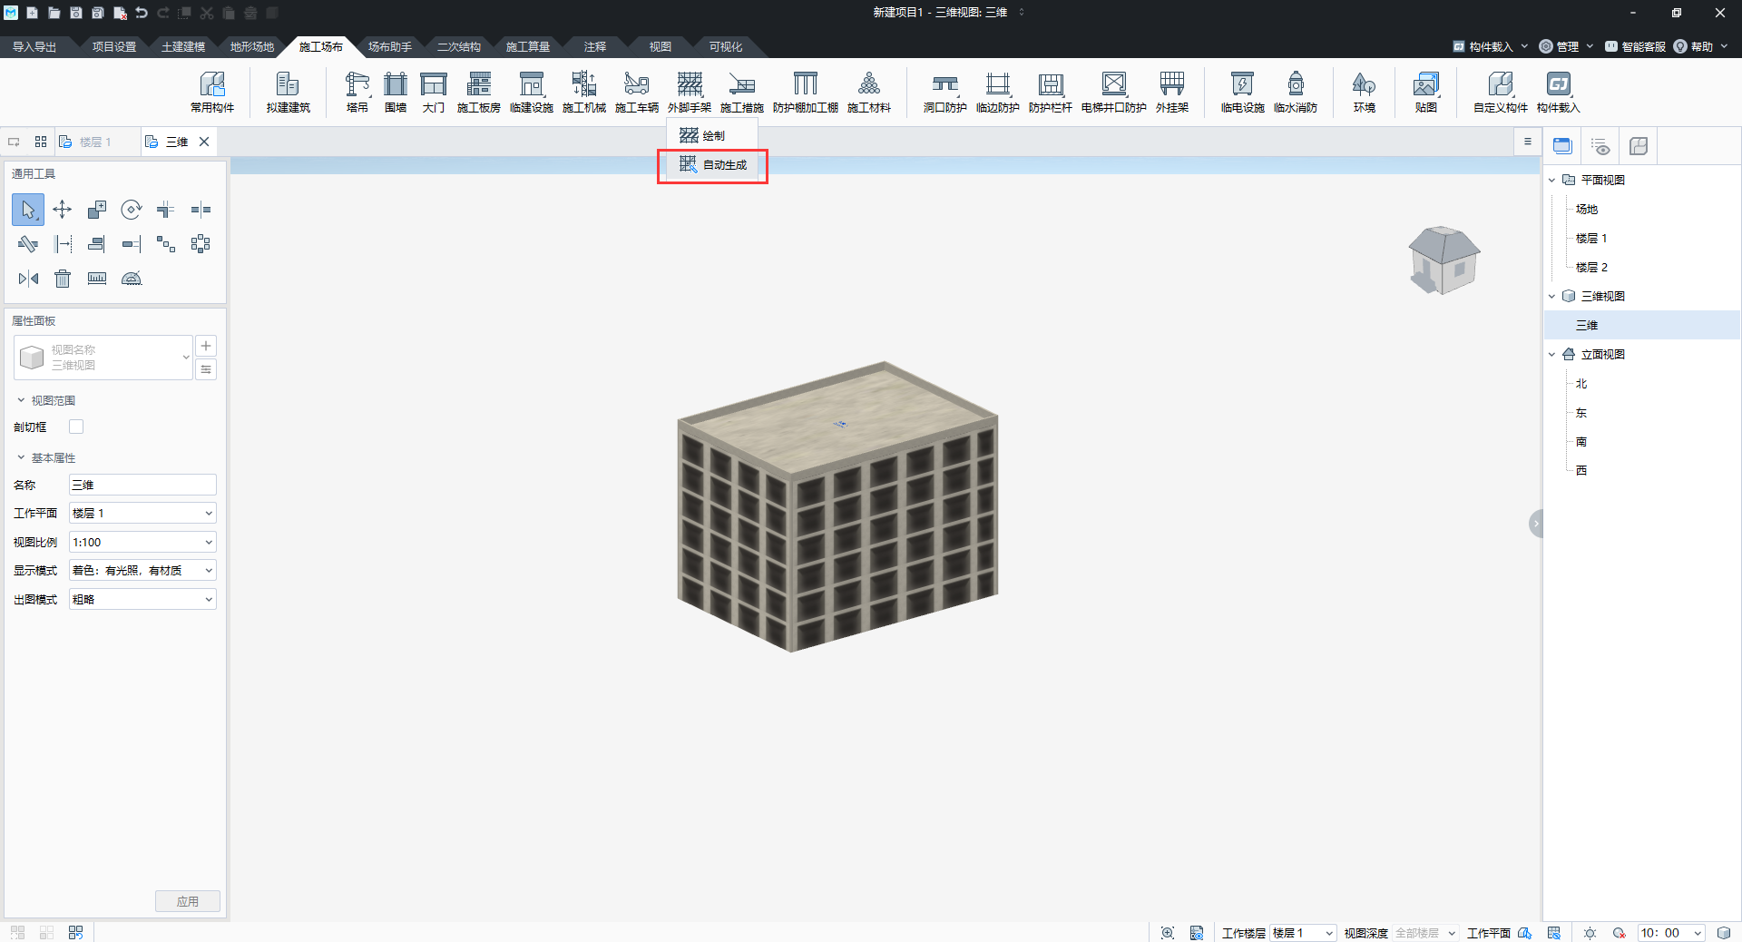Collapse the 立面视图 tree node
The image size is (1742, 942).
click(1551, 354)
